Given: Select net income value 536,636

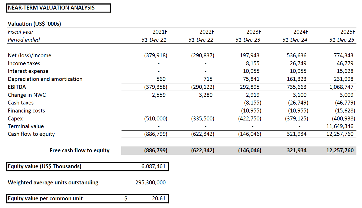Looking at the screenshot, I should pyautogui.click(x=296, y=55).
